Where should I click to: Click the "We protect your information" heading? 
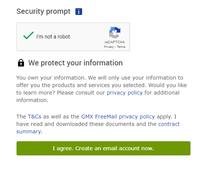point(75,63)
